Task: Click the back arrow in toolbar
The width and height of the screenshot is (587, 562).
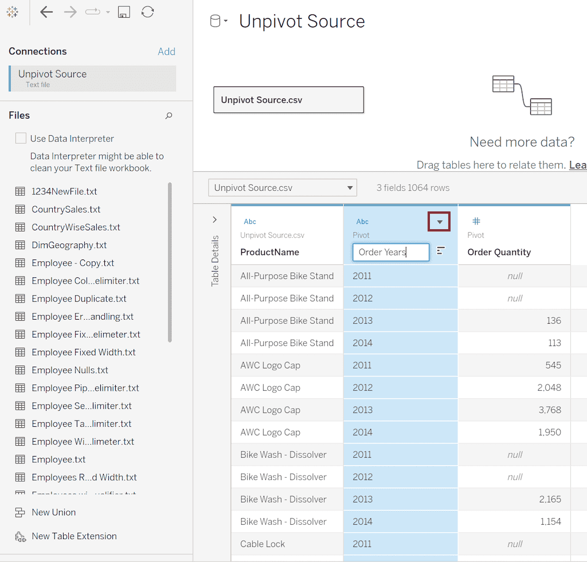Action: coord(46,12)
